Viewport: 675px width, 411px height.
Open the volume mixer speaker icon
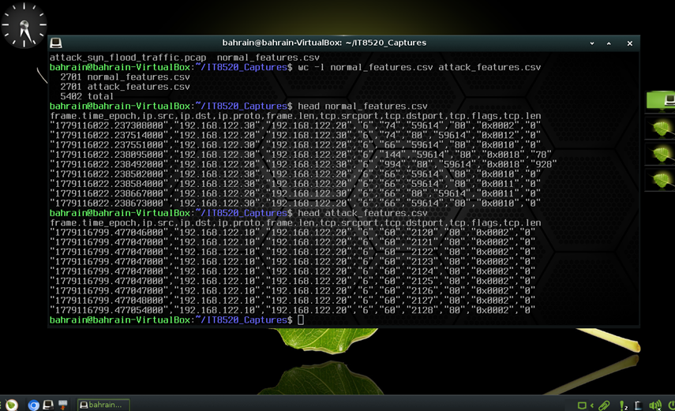click(655, 405)
